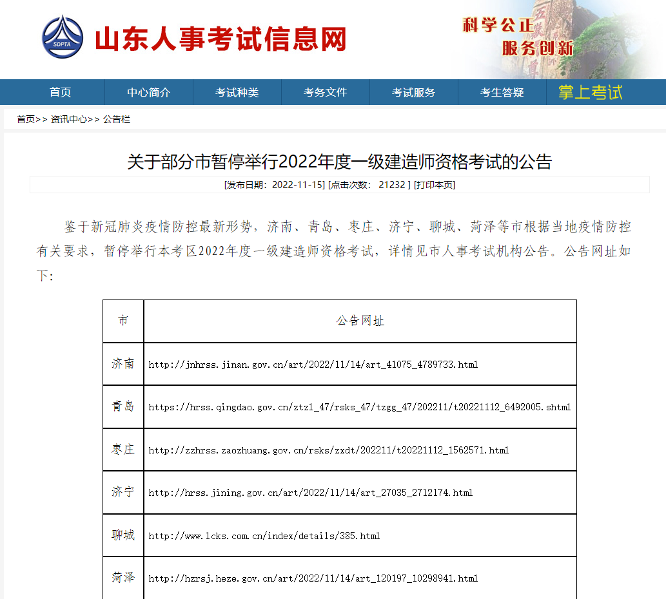
Task: Click 资讯中心 breadcrumb link
Action: click(68, 120)
